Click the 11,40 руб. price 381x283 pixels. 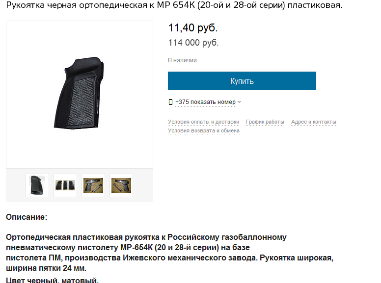(x=193, y=27)
